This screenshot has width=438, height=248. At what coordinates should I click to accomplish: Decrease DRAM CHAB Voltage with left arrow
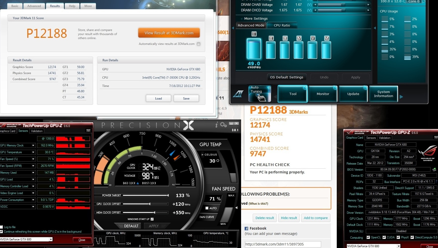coord(315,5)
